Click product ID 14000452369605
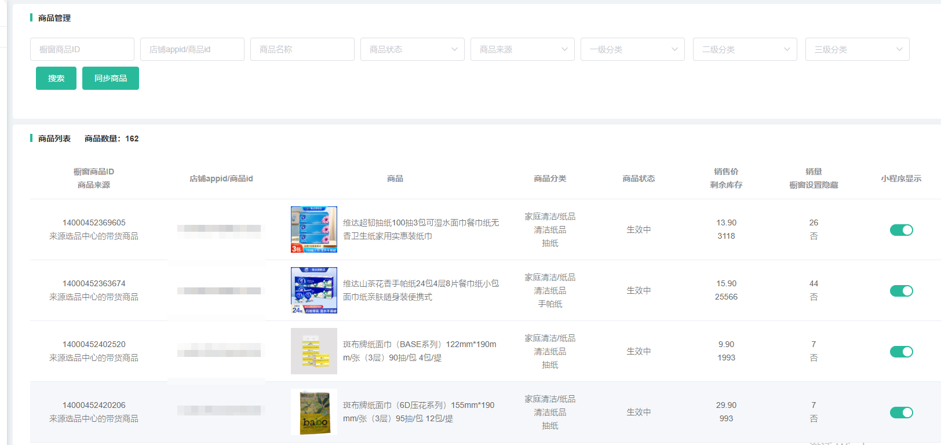This screenshot has width=941, height=445. tap(94, 222)
